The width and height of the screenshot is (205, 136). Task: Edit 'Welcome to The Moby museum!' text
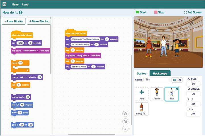[85, 39]
